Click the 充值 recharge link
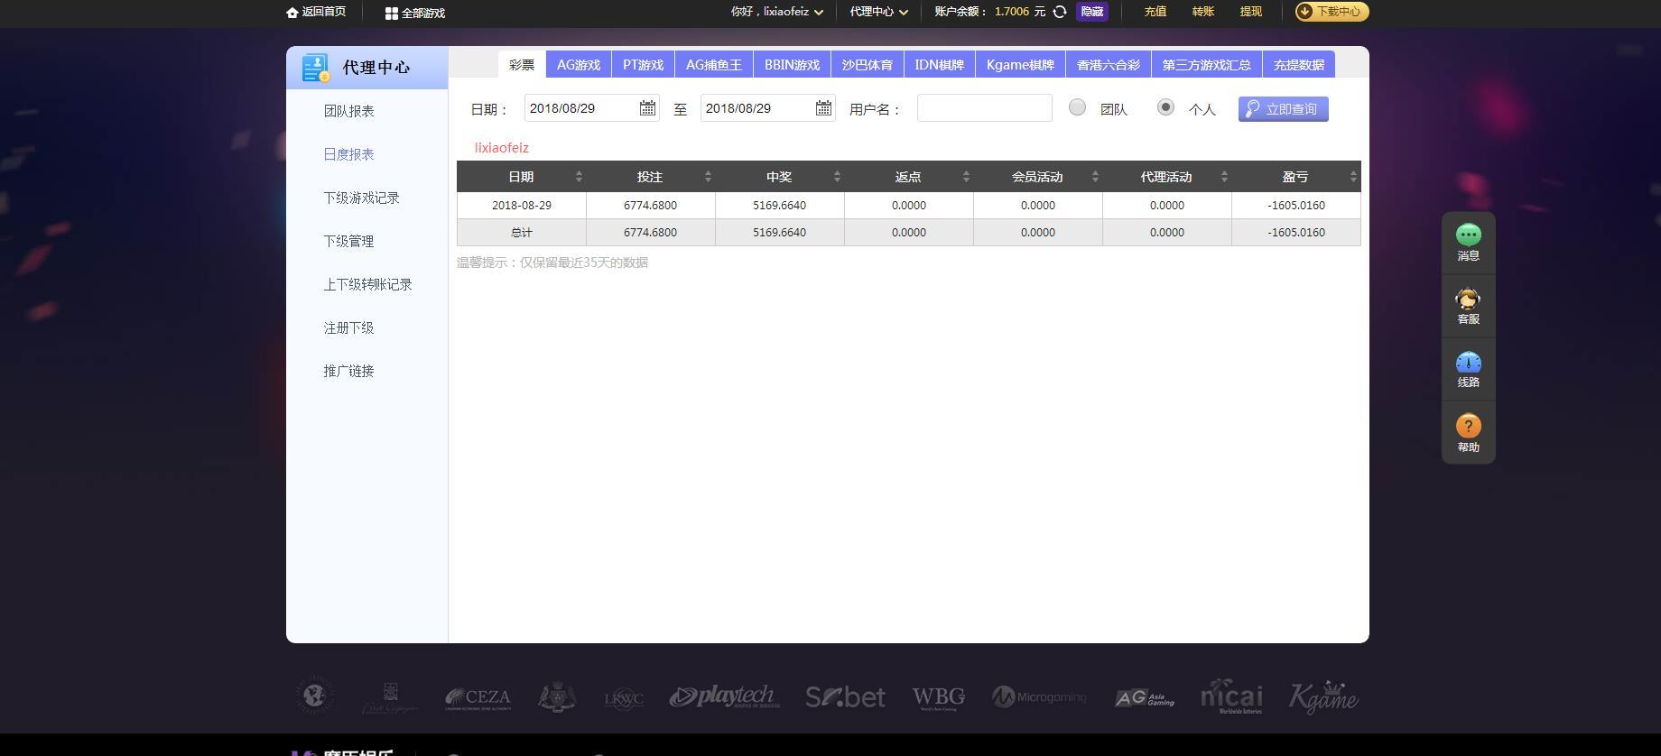The image size is (1661, 756). coord(1155,12)
